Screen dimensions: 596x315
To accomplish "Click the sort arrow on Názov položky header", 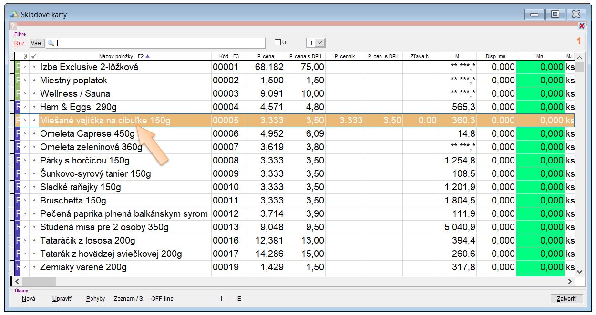I will (148, 56).
